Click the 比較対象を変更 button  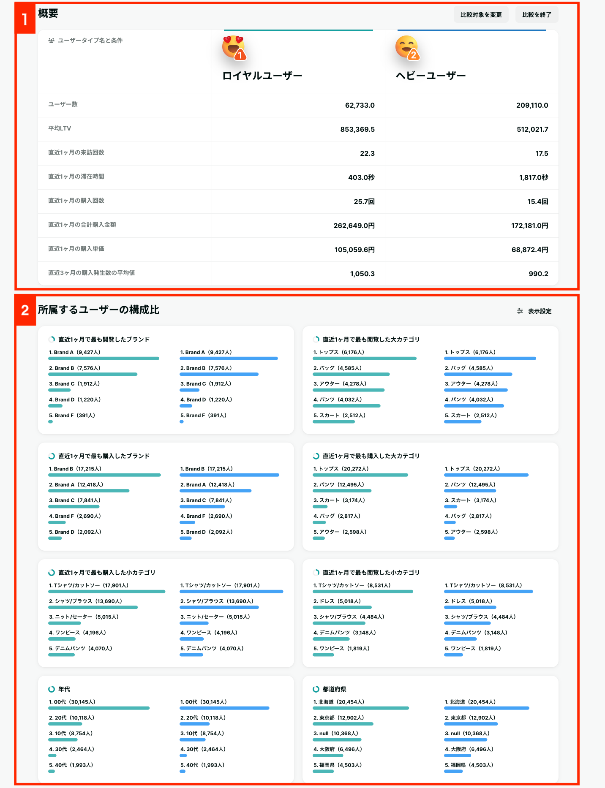(x=481, y=15)
